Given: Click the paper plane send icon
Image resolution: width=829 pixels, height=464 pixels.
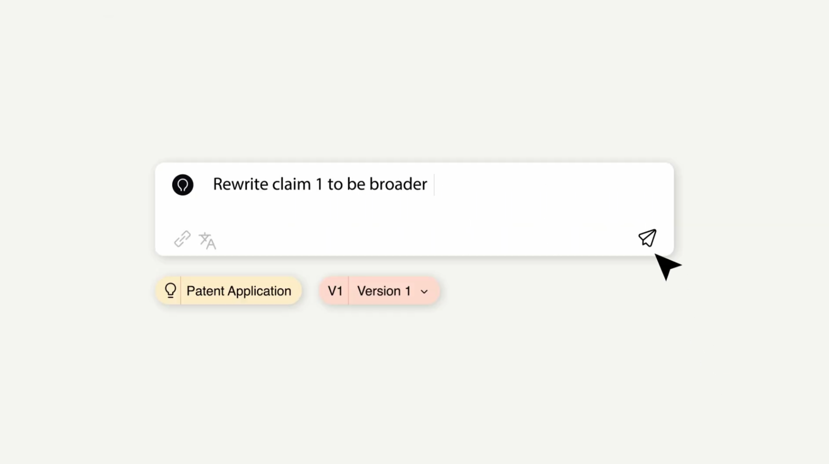Looking at the screenshot, I should click(x=647, y=238).
